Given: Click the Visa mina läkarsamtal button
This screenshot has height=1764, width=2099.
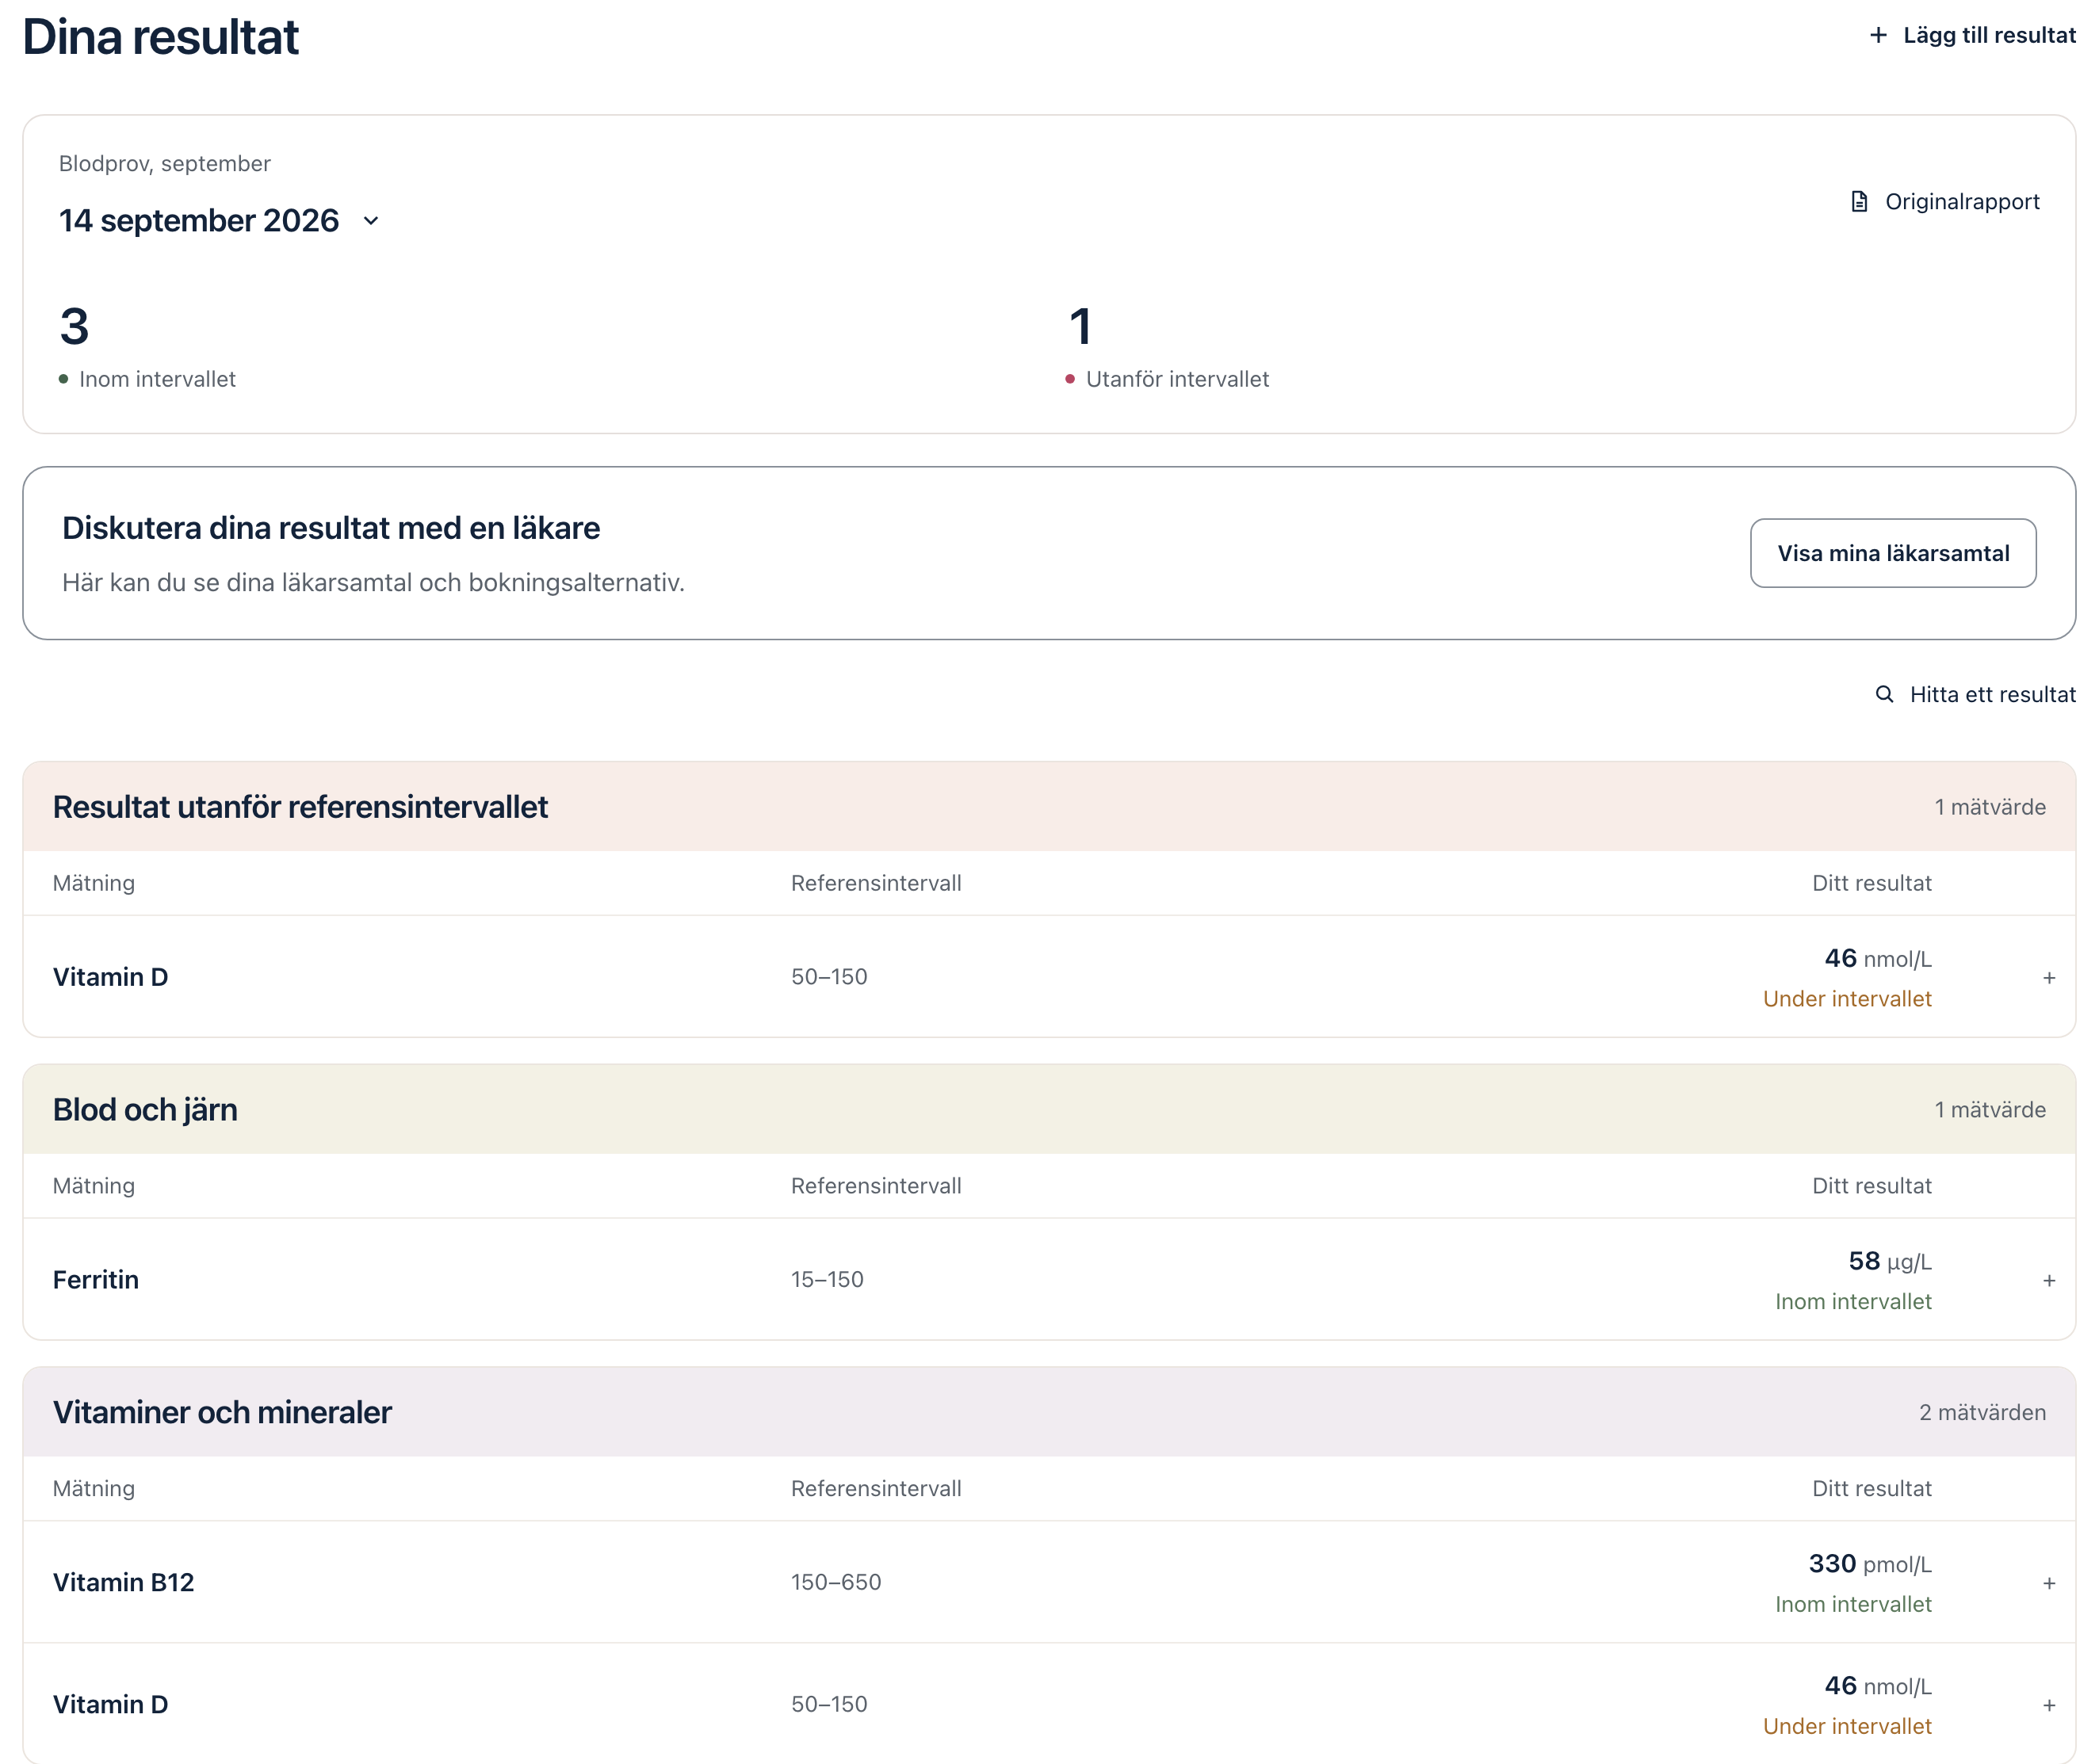Looking at the screenshot, I should [1893, 553].
